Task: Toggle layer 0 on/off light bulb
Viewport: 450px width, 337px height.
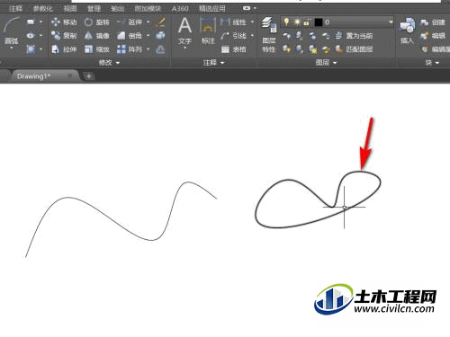Action: (x=286, y=22)
